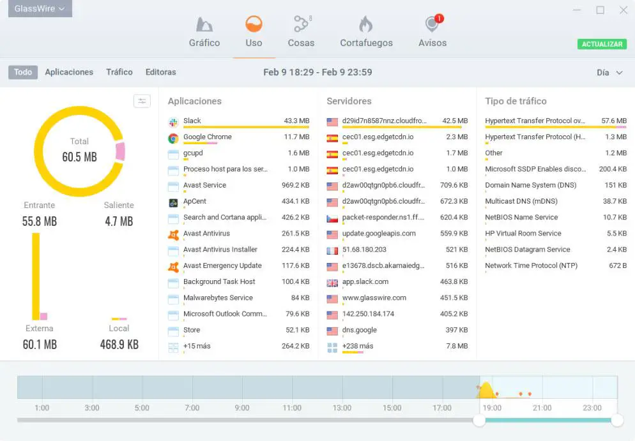This screenshot has width=635, height=441.
Task: Select NetBIOS Datagram Service row
Action: [x=556, y=250]
